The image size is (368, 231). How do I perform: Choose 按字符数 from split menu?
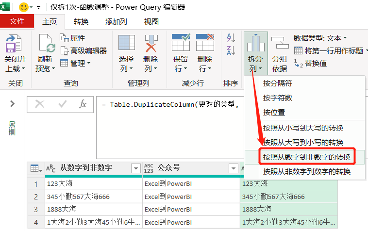coord(278,98)
